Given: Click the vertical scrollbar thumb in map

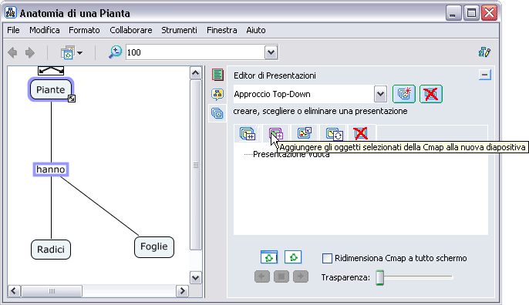Looking at the screenshot, I should pyautogui.click(x=196, y=165).
